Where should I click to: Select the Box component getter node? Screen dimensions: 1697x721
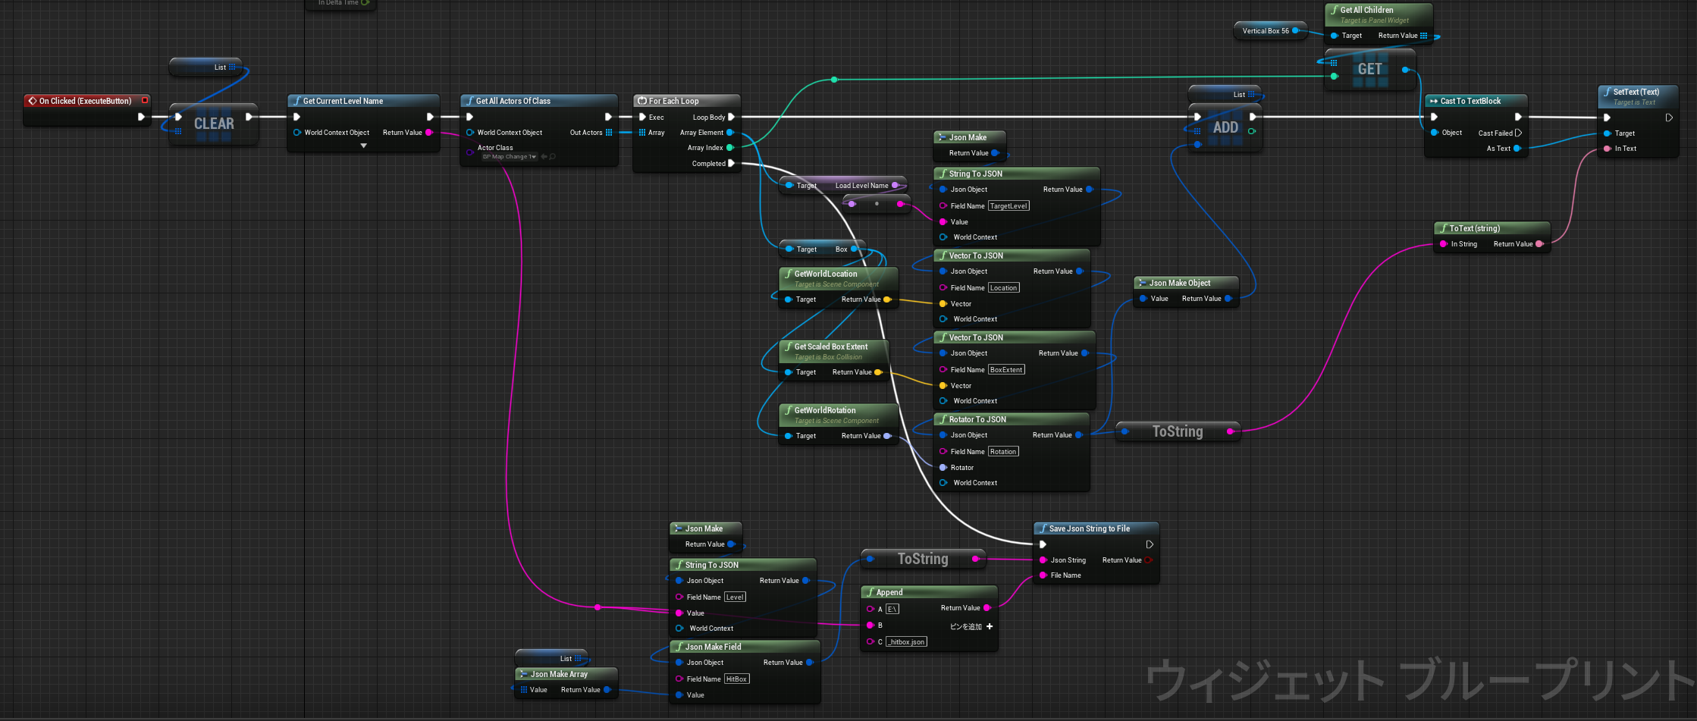tap(821, 249)
